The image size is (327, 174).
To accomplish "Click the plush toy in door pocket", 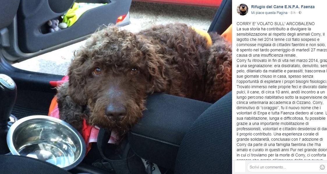I will pyautogui.click(x=54, y=25).
